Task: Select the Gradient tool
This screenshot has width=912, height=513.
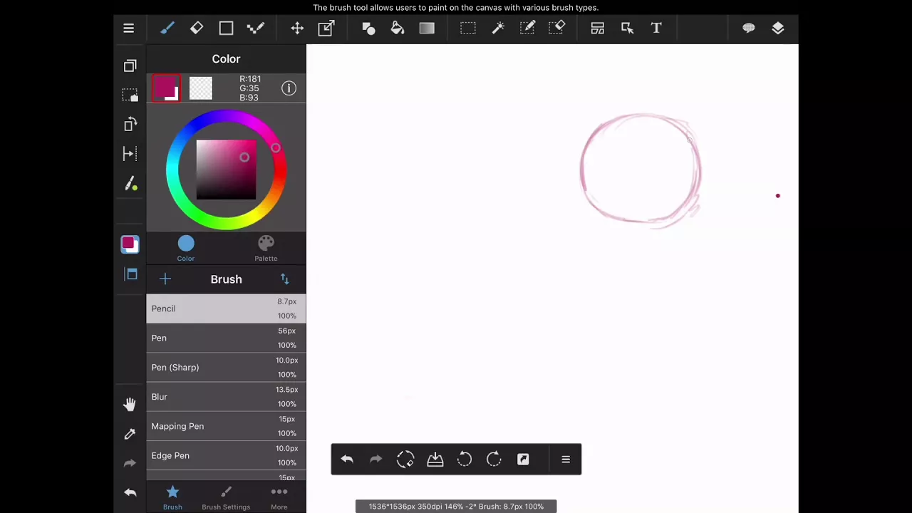Action: pos(427,28)
